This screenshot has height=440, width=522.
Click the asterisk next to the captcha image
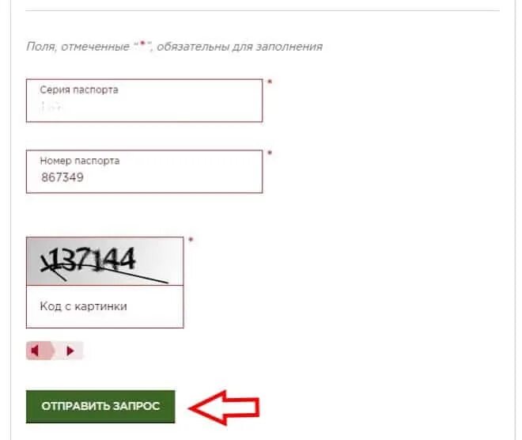coord(191,240)
